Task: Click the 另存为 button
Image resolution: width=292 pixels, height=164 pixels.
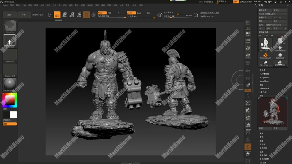Action: click(280, 10)
